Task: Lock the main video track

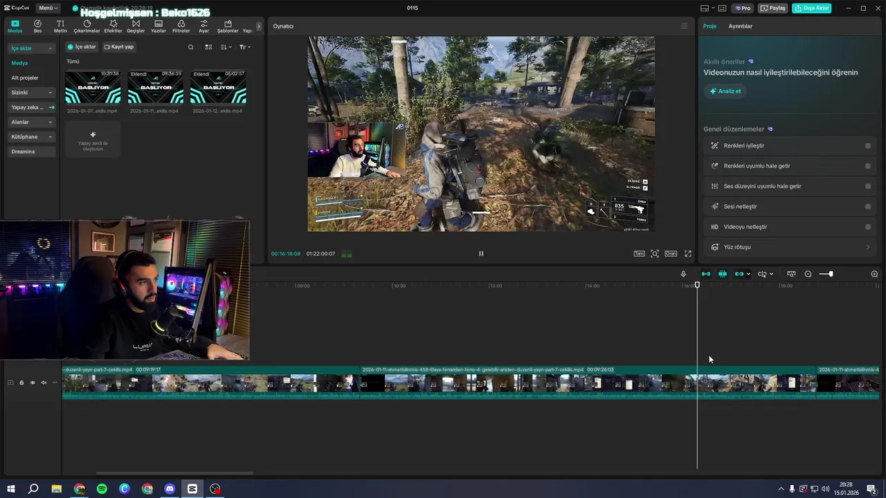Action: pyautogui.click(x=21, y=382)
